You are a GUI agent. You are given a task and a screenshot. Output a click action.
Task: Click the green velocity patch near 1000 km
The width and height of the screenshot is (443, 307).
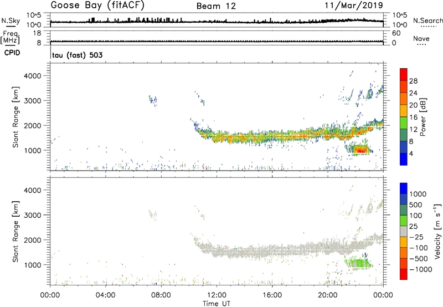tap(359, 263)
